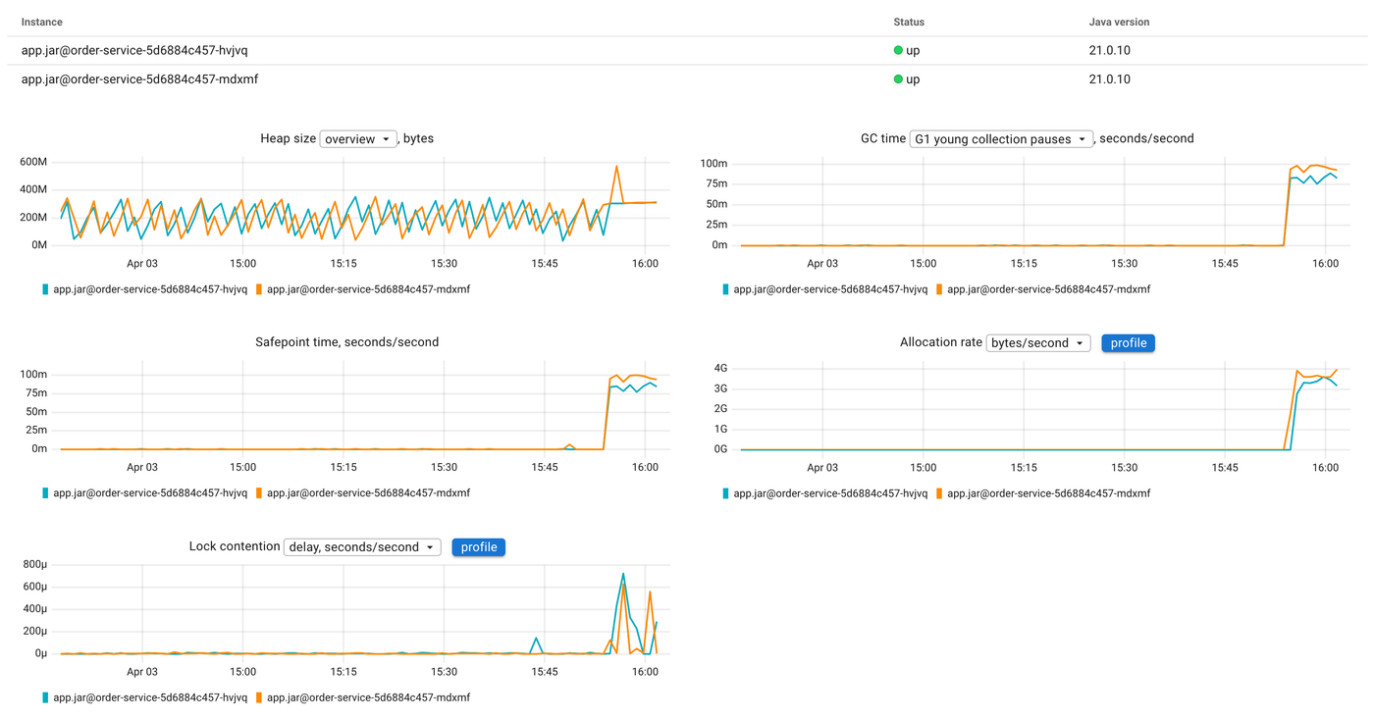This screenshot has height=720, width=1374.
Task: Click the green status dot for instance hvjvq
Action: [896, 50]
